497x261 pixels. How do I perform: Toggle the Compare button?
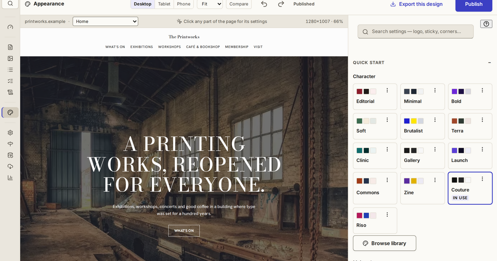tap(239, 4)
